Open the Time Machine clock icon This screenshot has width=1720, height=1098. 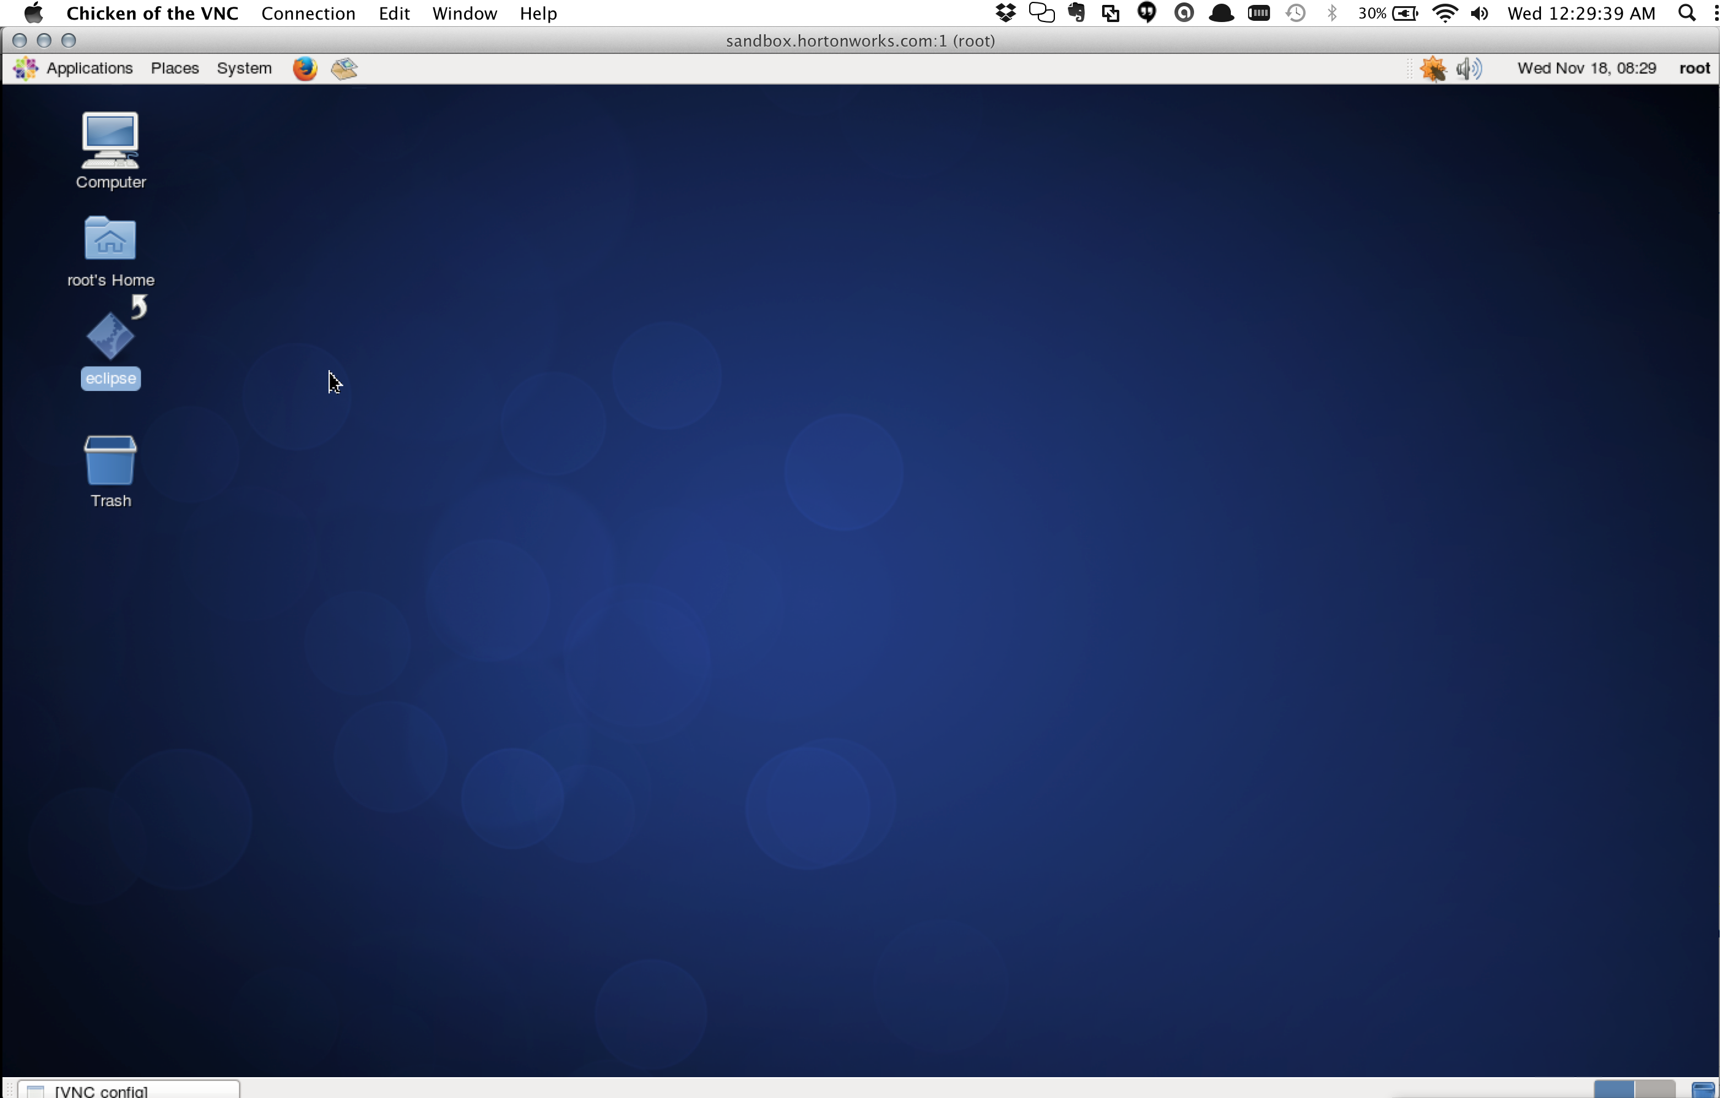pos(1295,13)
